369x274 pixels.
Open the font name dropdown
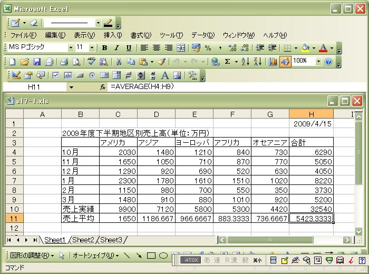tap(71, 48)
